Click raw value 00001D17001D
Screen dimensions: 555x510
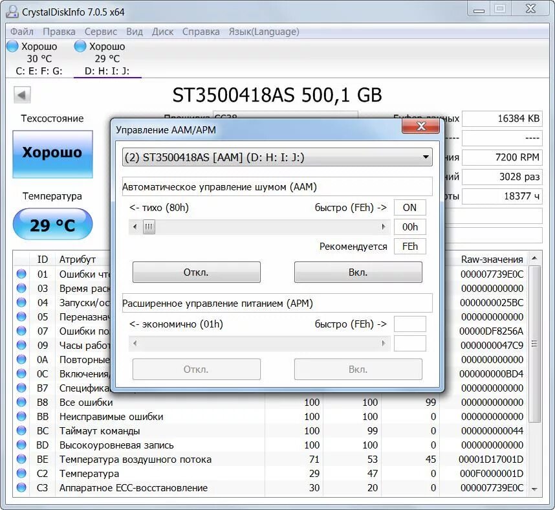pyautogui.click(x=491, y=459)
